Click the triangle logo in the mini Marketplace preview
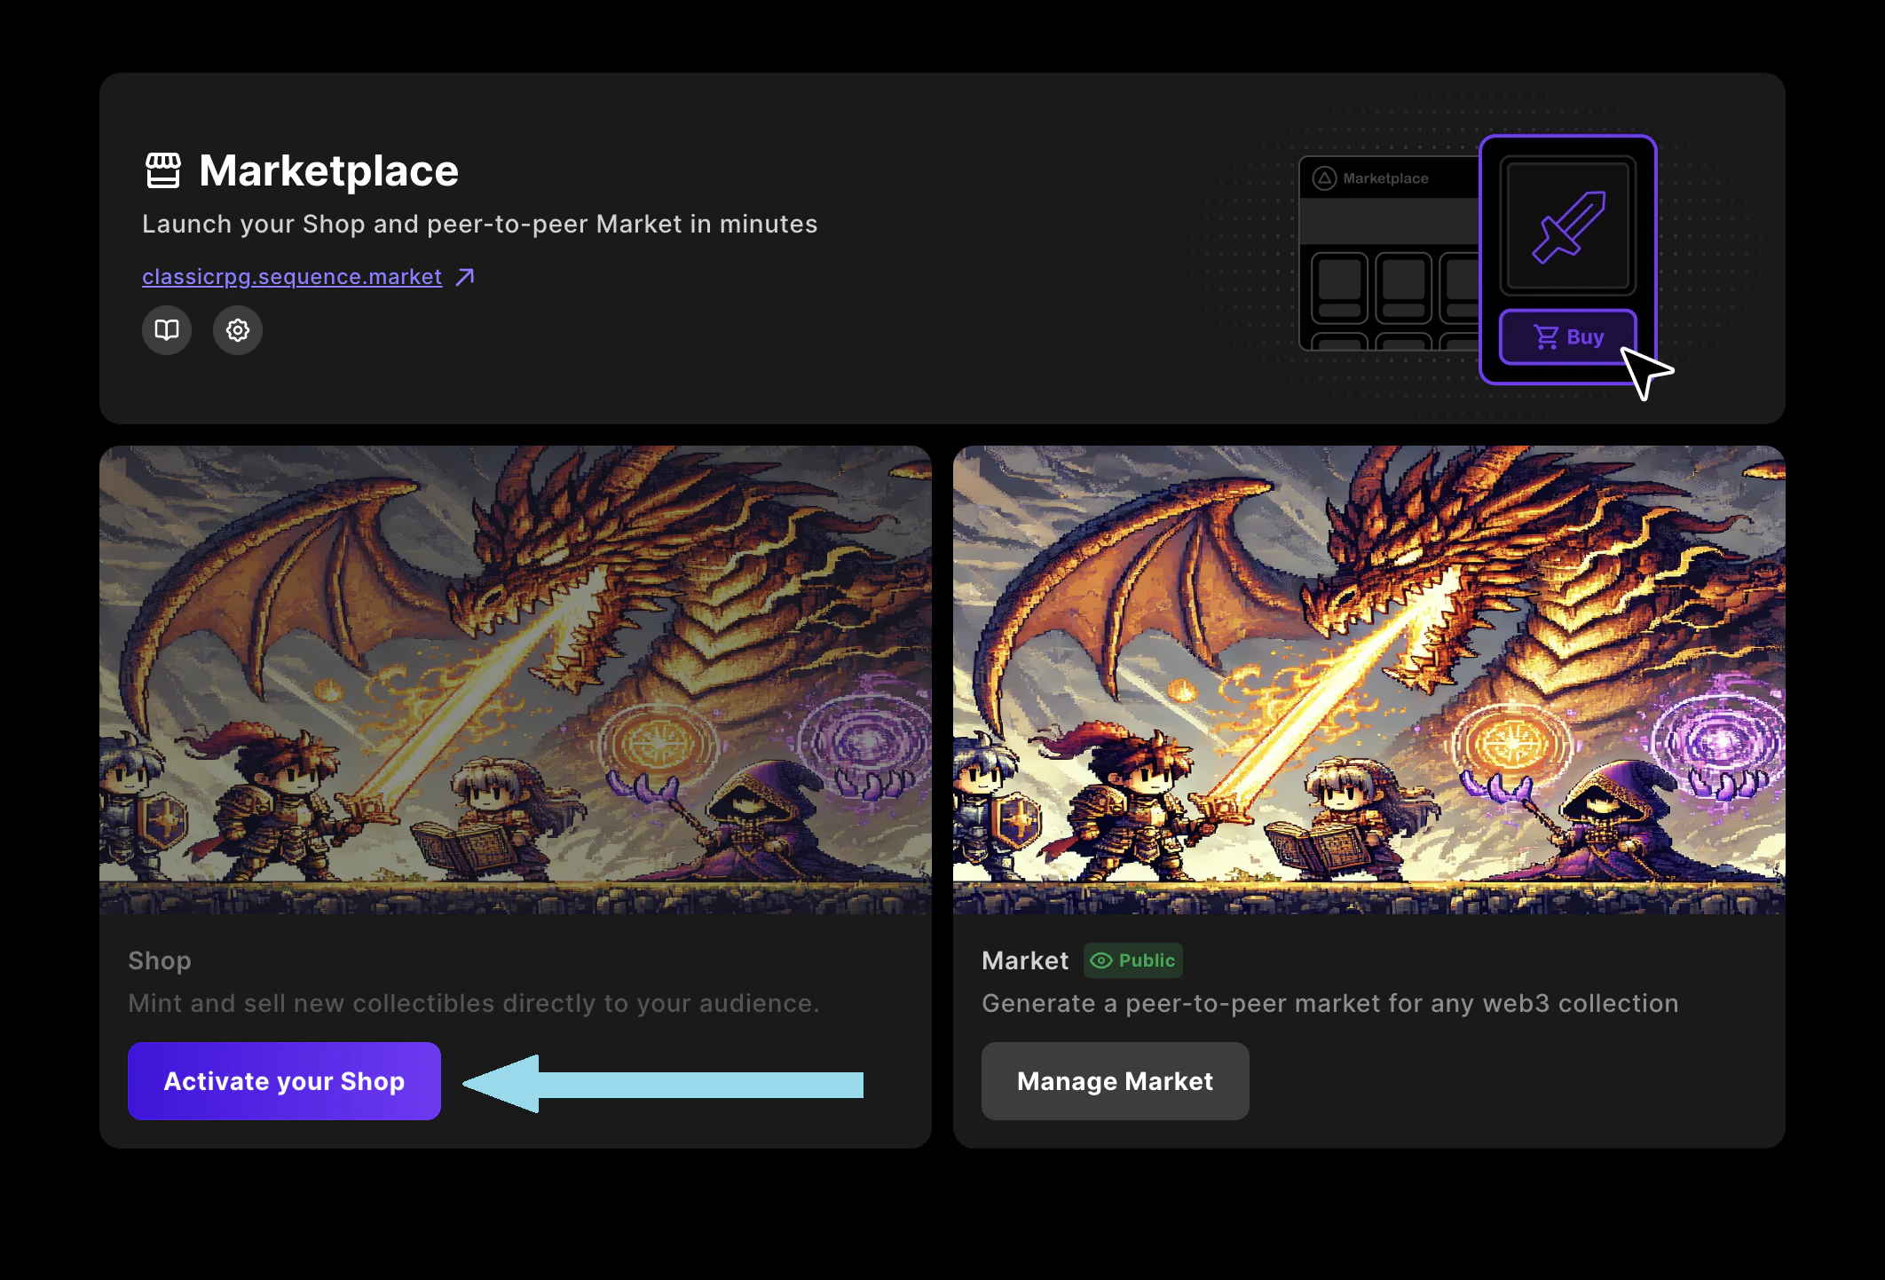 click(1324, 178)
